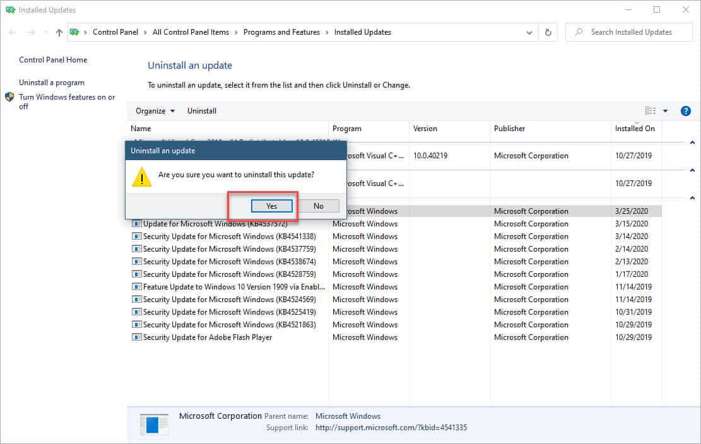Image resolution: width=701 pixels, height=444 pixels.
Task: Navigate to Control Panel breadcrumb
Action: (115, 32)
